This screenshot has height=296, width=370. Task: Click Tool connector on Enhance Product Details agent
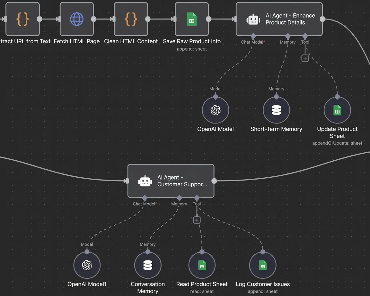[305, 36]
